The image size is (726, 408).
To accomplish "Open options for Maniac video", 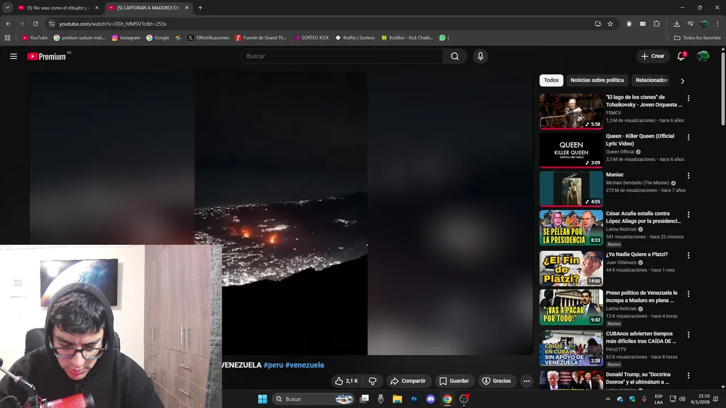I will click(689, 176).
